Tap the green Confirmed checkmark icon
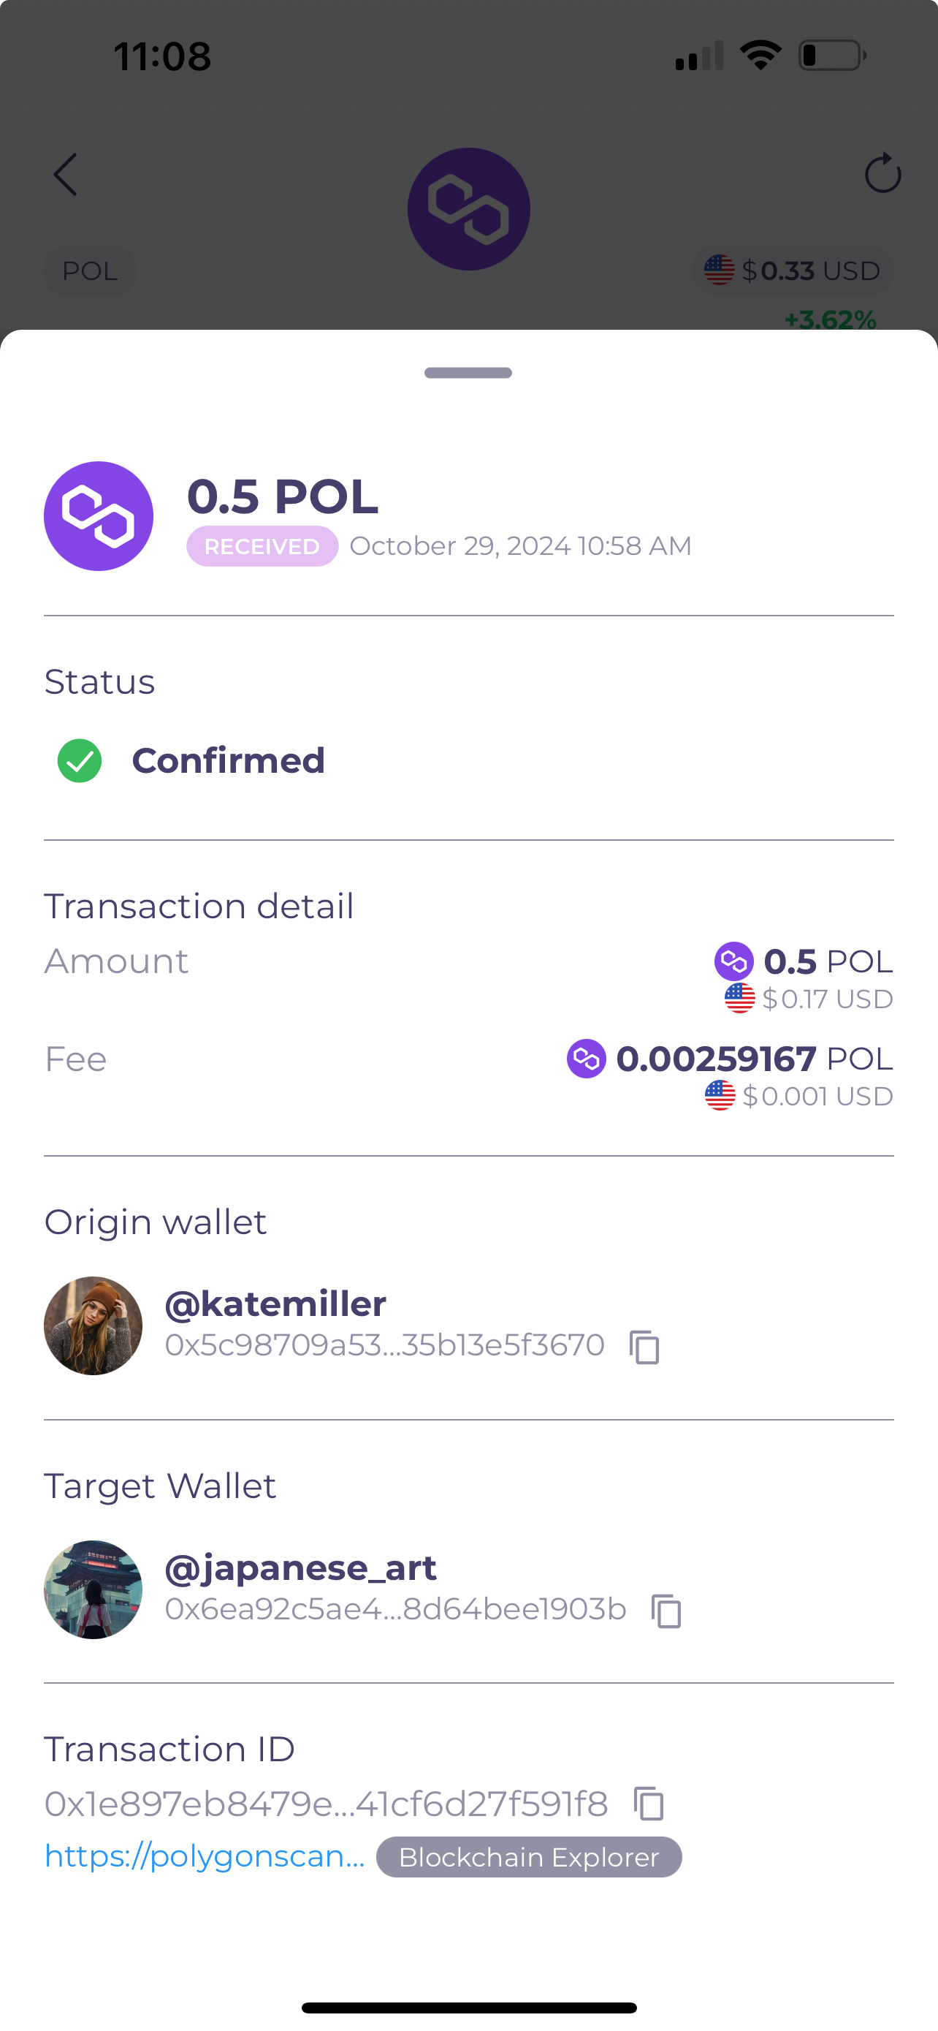The image size is (938, 2031). [80, 761]
